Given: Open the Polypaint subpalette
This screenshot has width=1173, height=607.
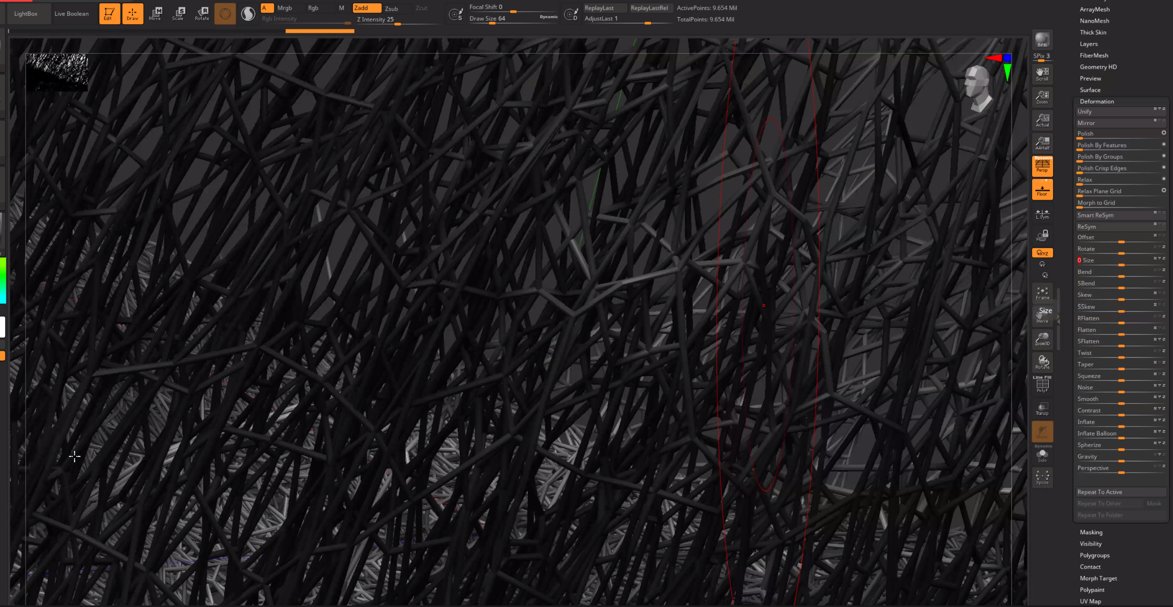Looking at the screenshot, I should pos(1091,590).
